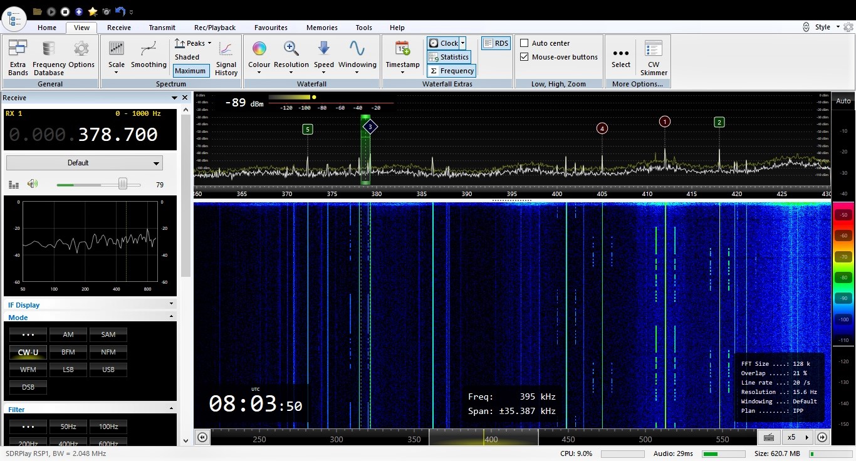
Task: Select AM mode
Action: tap(68, 334)
